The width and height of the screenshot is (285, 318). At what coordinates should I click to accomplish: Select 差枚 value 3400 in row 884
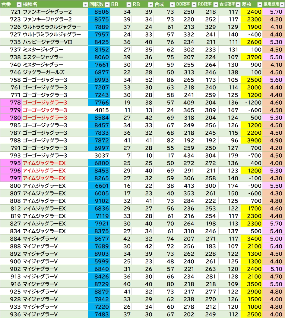click(252, 239)
